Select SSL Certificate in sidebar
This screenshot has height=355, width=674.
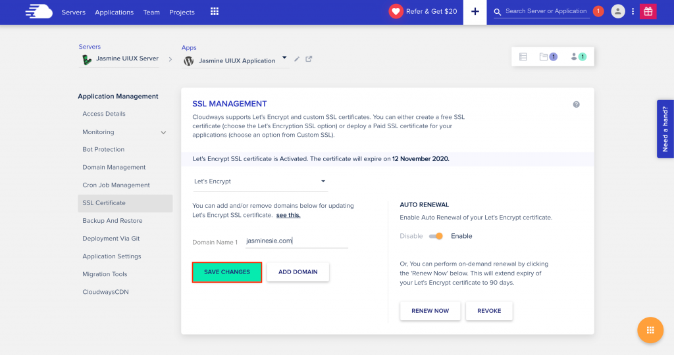125,203
